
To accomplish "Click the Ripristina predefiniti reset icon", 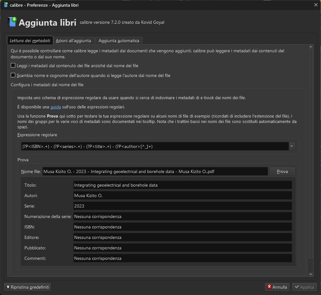I will pos(8,287).
